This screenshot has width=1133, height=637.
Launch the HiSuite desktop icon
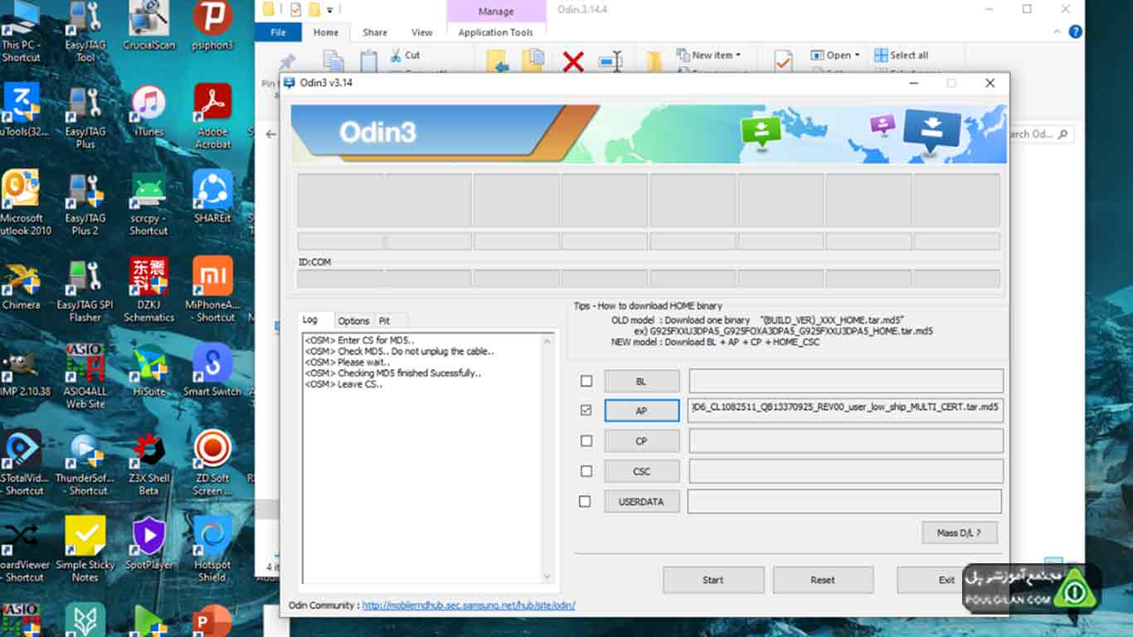pyautogui.click(x=149, y=371)
